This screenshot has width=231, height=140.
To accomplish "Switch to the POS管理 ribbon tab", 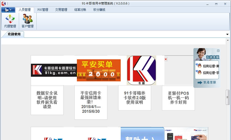I will [x=43, y=10].
